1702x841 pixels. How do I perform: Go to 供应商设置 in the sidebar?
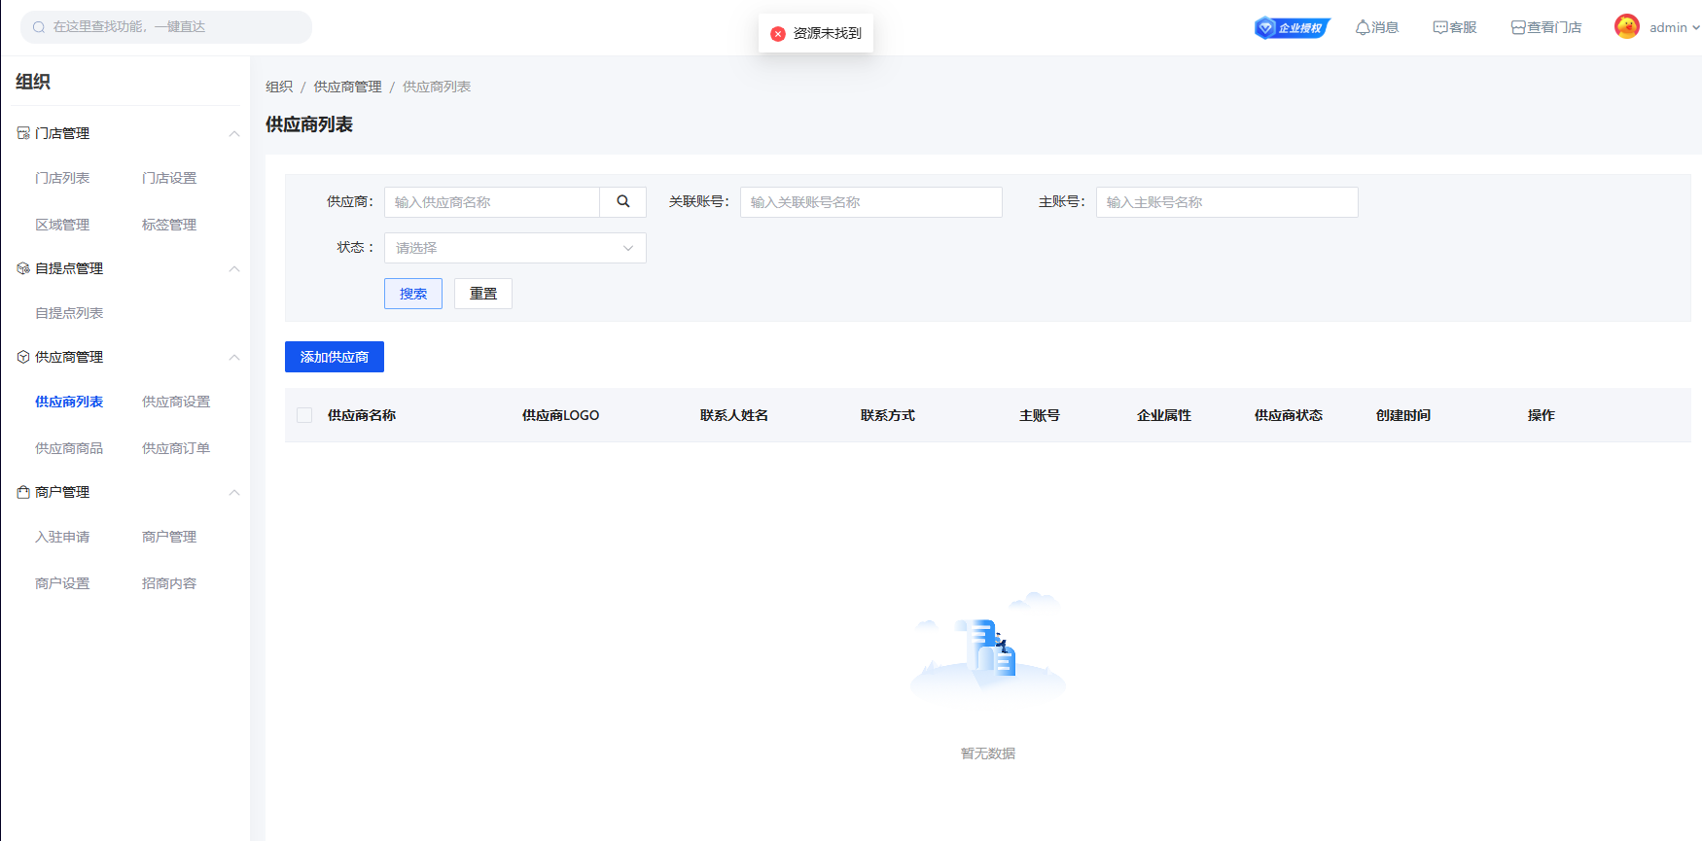pyautogui.click(x=176, y=403)
